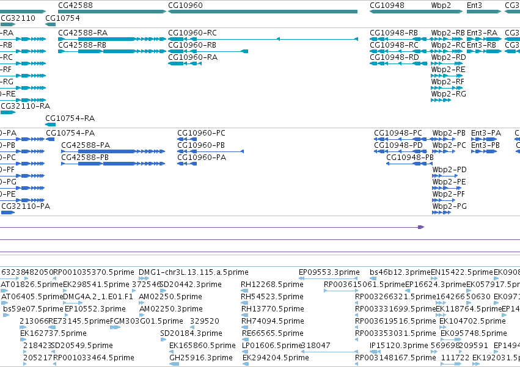Open protein CG42588-PB
The image size is (520, 367).
tap(85, 158)
